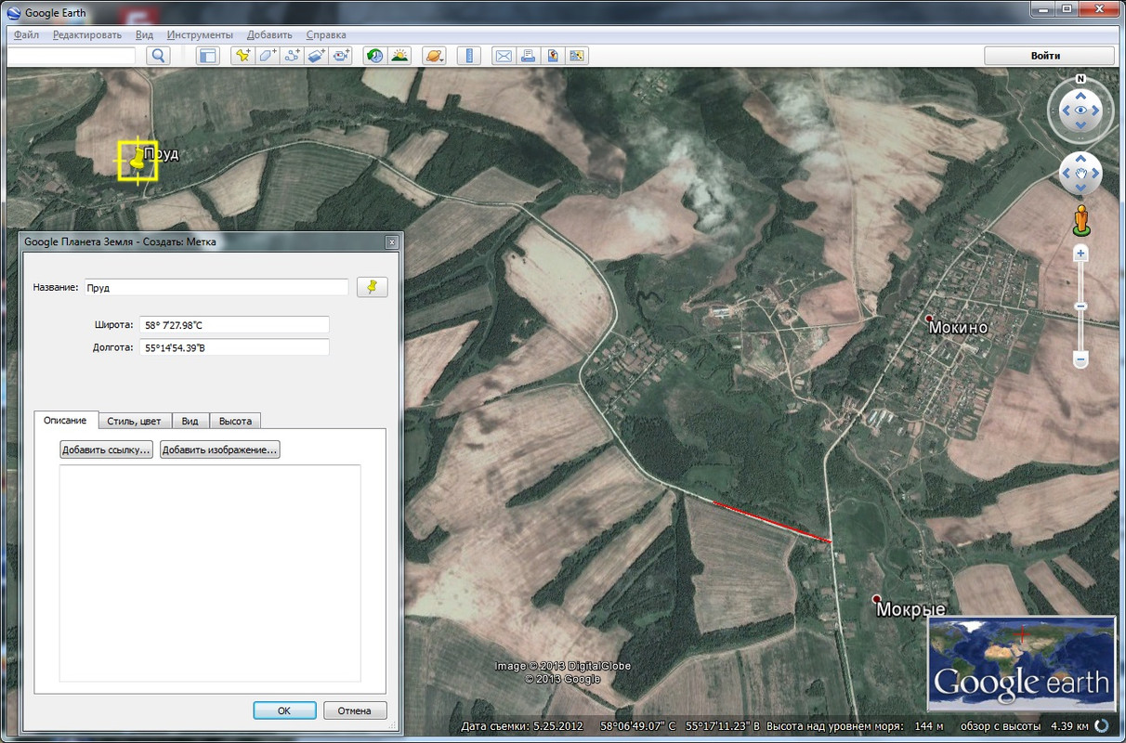Click the Мокрые place label

[x=910, y=609]
